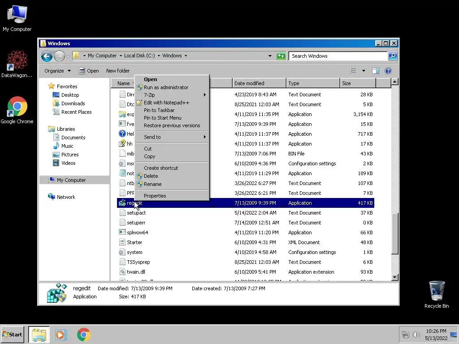This screenshot has width=459, height=344.
Task: Choose Rename in the context menu
Action: pos(172,184)
